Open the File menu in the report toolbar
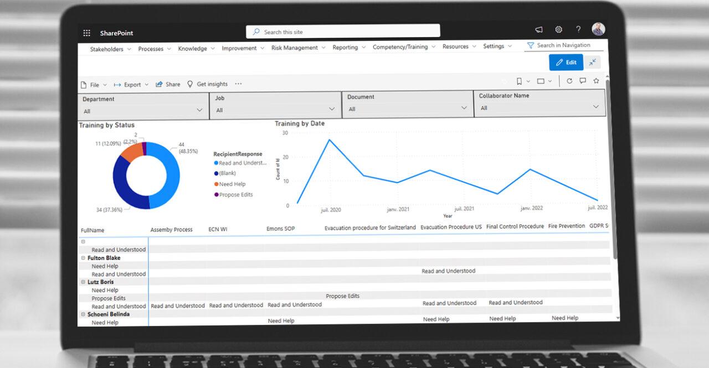 (x=94, y=84)
